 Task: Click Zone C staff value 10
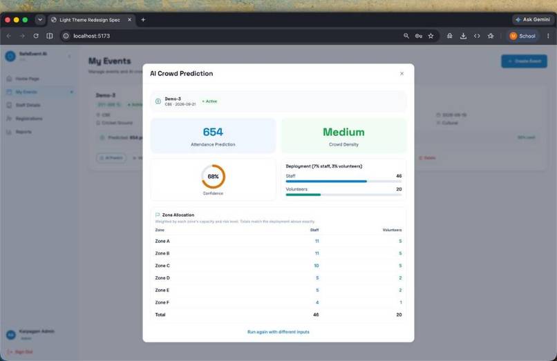tap(316, 266)
